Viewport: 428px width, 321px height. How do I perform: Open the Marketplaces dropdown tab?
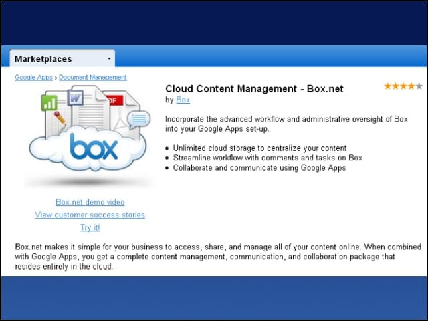[62, 58]
